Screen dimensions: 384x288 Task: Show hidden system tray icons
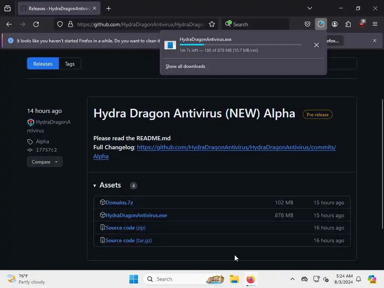click(292, 279)
